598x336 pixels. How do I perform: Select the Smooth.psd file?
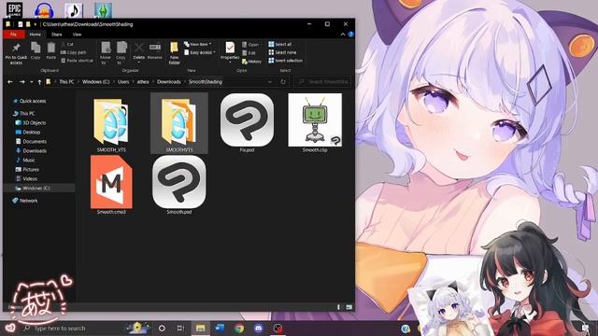pos(179,185)
